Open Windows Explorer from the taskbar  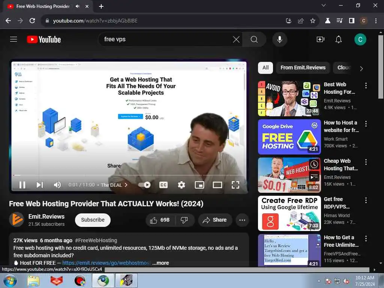point(33,280)
